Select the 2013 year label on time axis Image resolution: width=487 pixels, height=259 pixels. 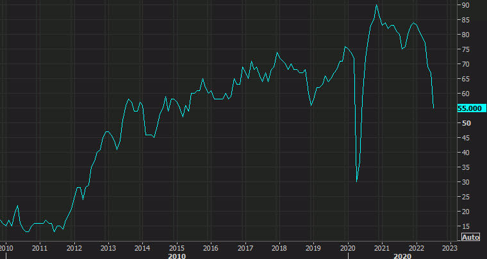(x=108, y=248)
